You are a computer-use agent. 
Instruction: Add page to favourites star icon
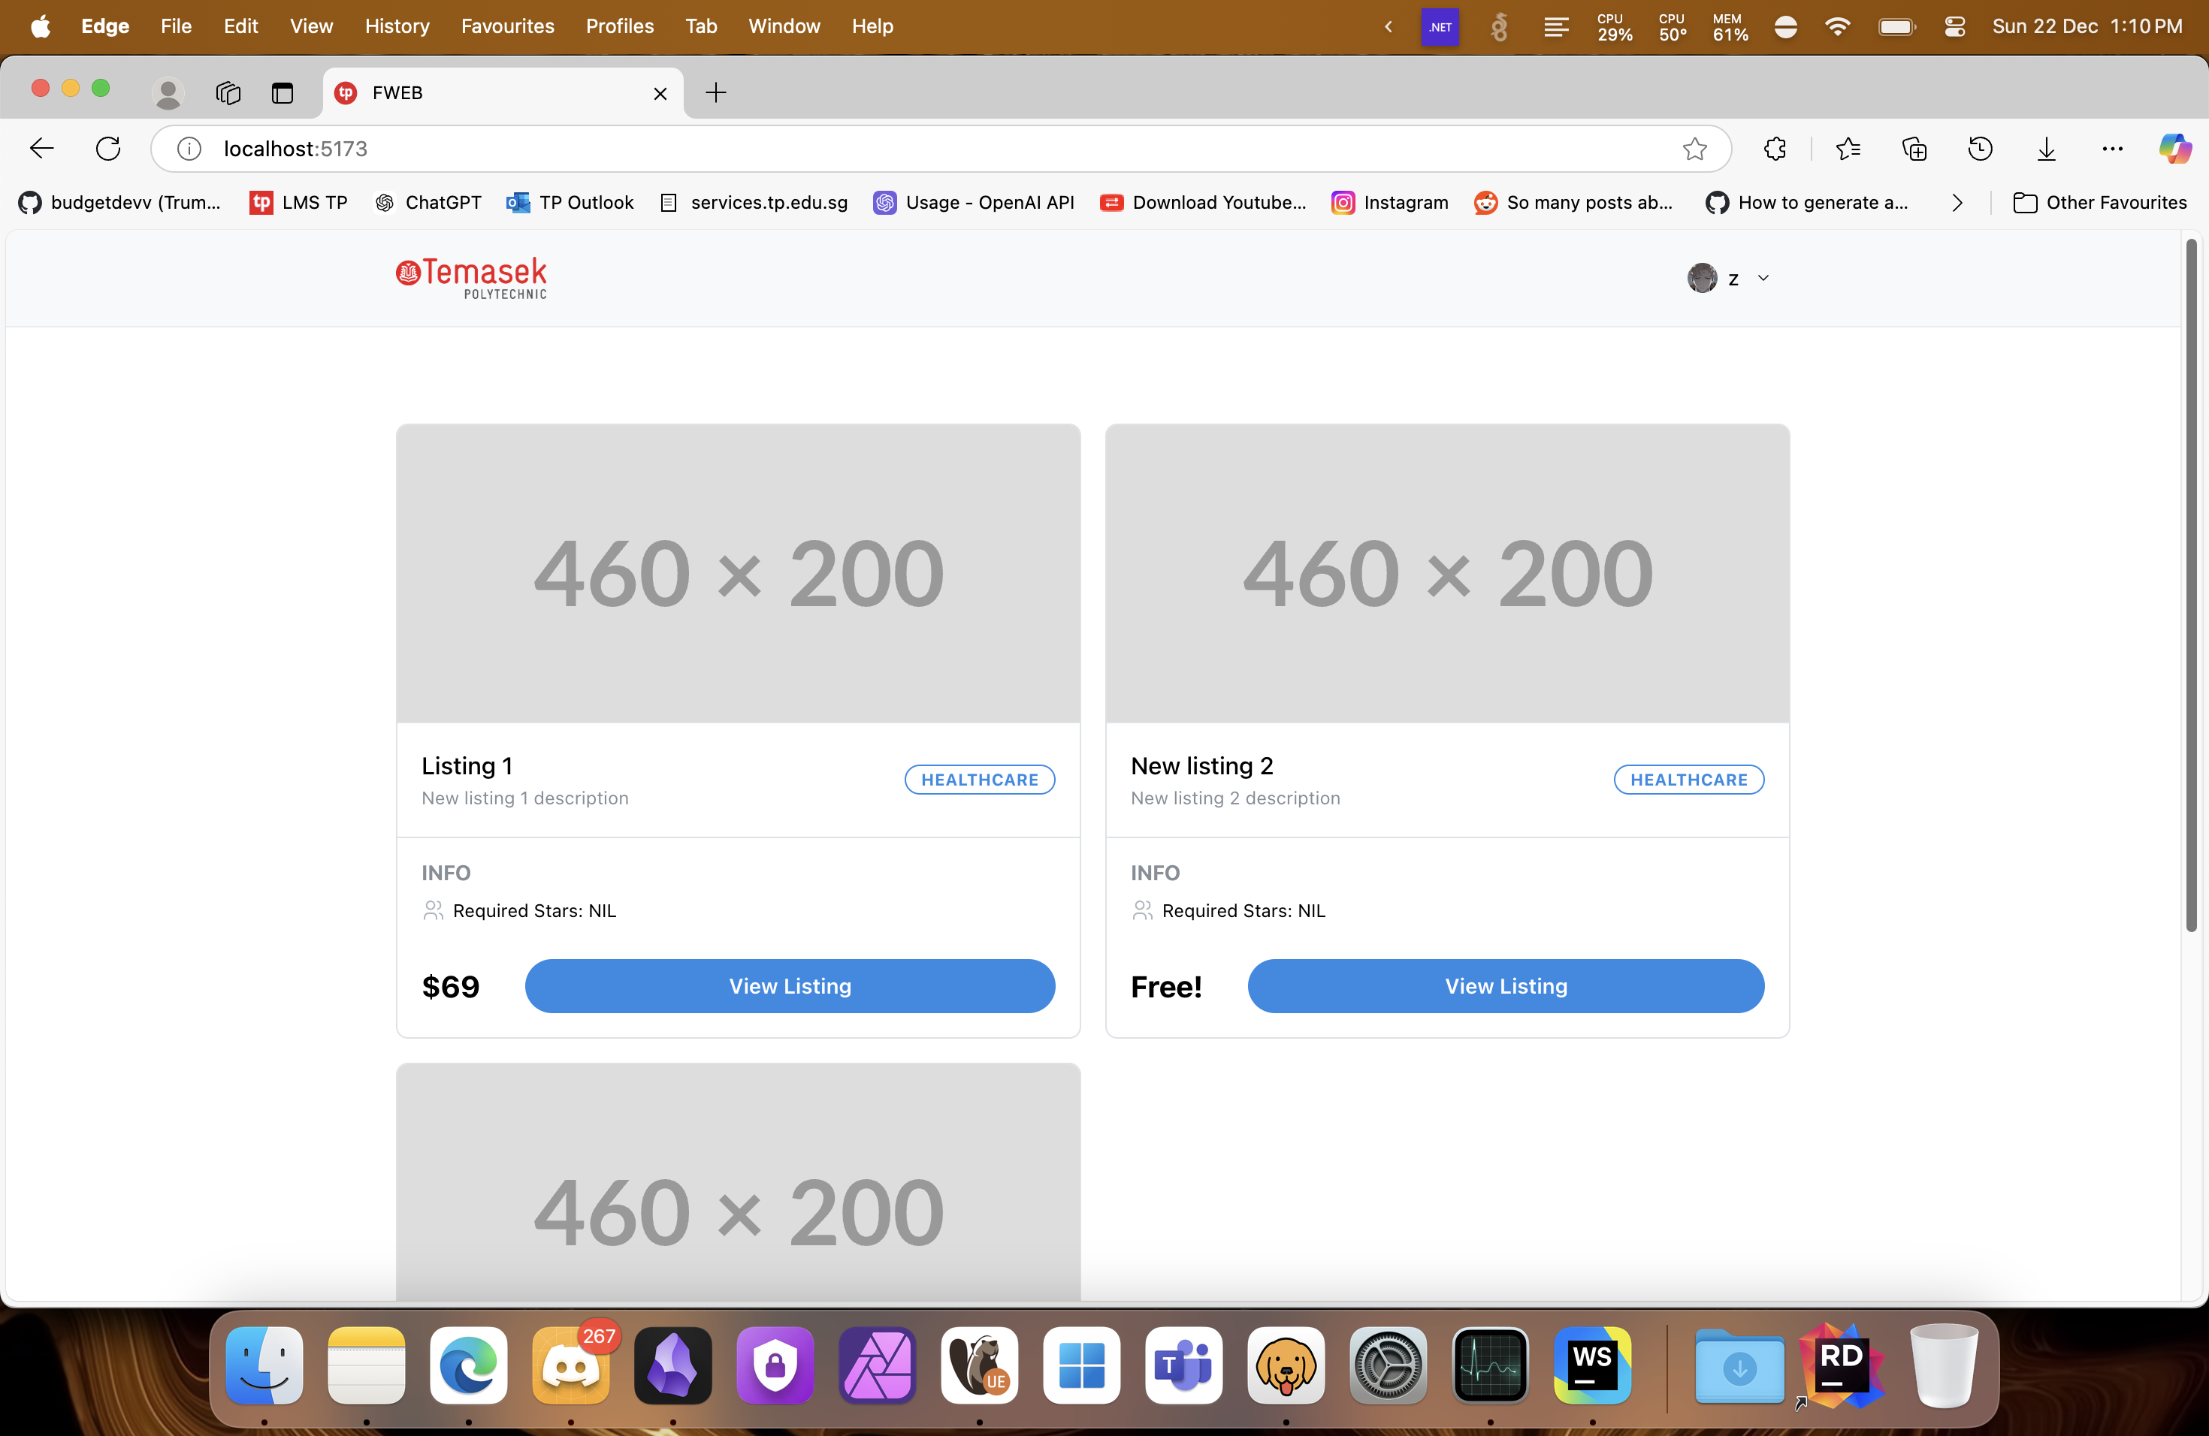[1695, 149]
